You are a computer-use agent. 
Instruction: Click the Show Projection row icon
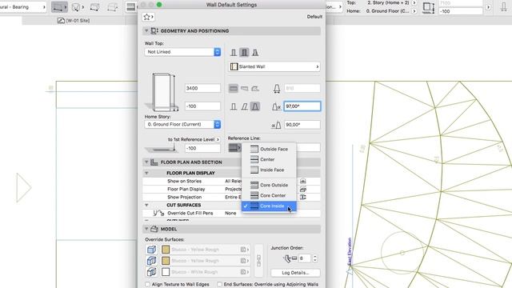pyautogui.click(x=303, y=197)
